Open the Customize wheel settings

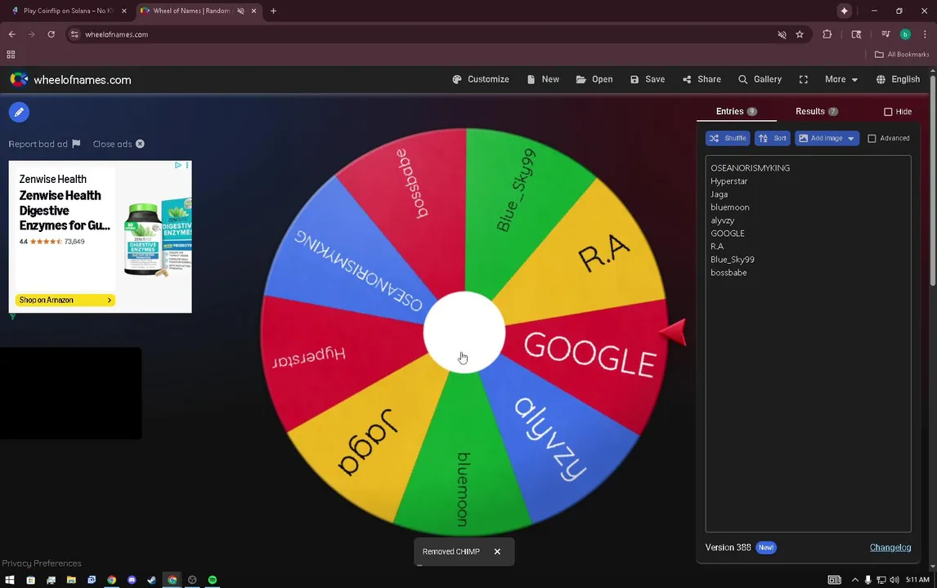(481, 79)
